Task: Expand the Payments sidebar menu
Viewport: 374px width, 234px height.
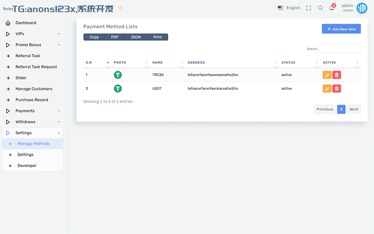Action: pos(32,111)
